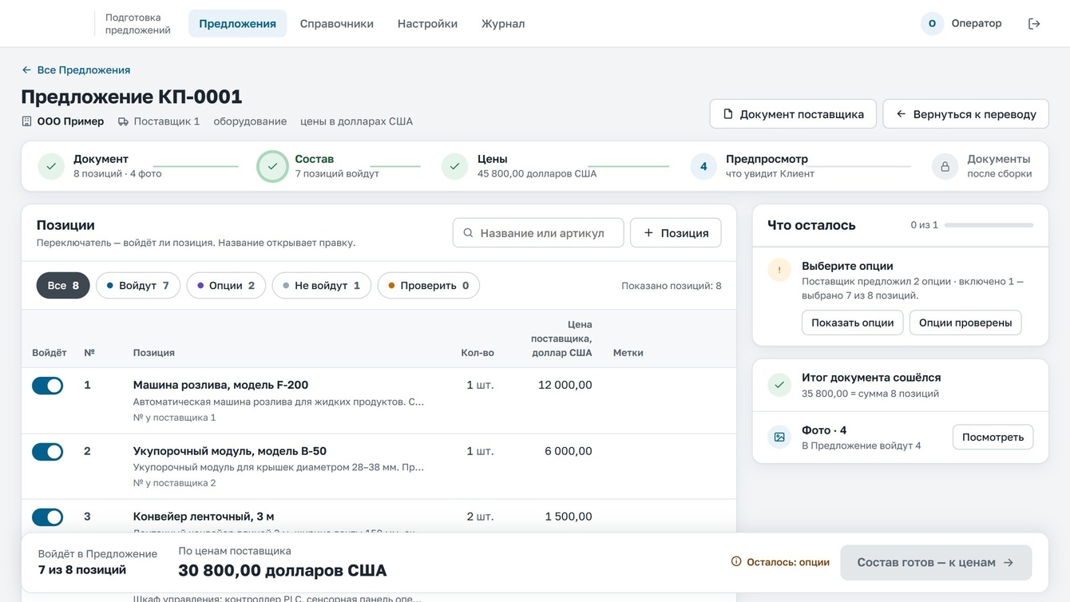Toggle off position 3 Конвейер ленточный

pyautogui.click(x=48, y=517)
